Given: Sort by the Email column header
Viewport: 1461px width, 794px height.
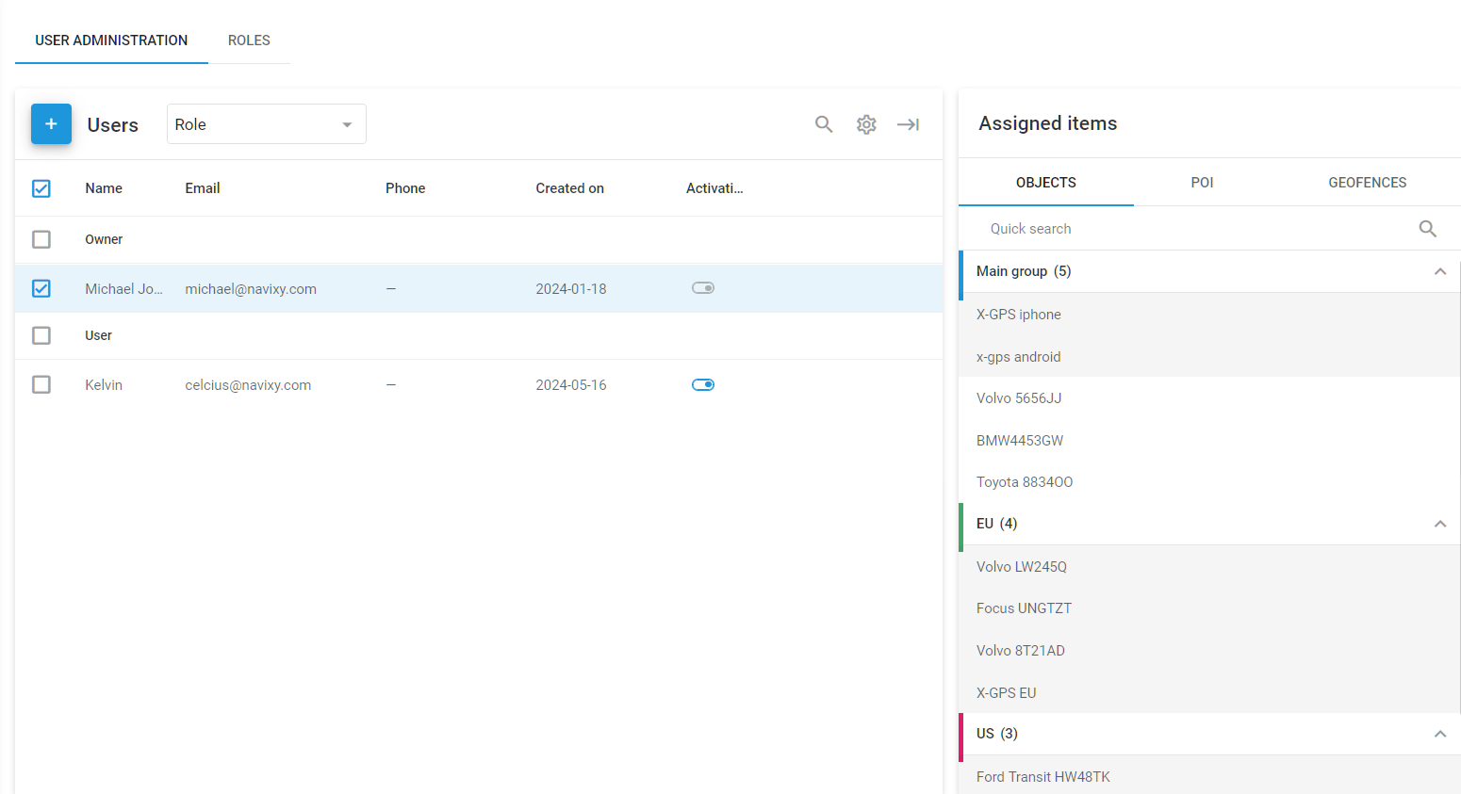Looking at the screenshot, I should click(x=203, y=188).
